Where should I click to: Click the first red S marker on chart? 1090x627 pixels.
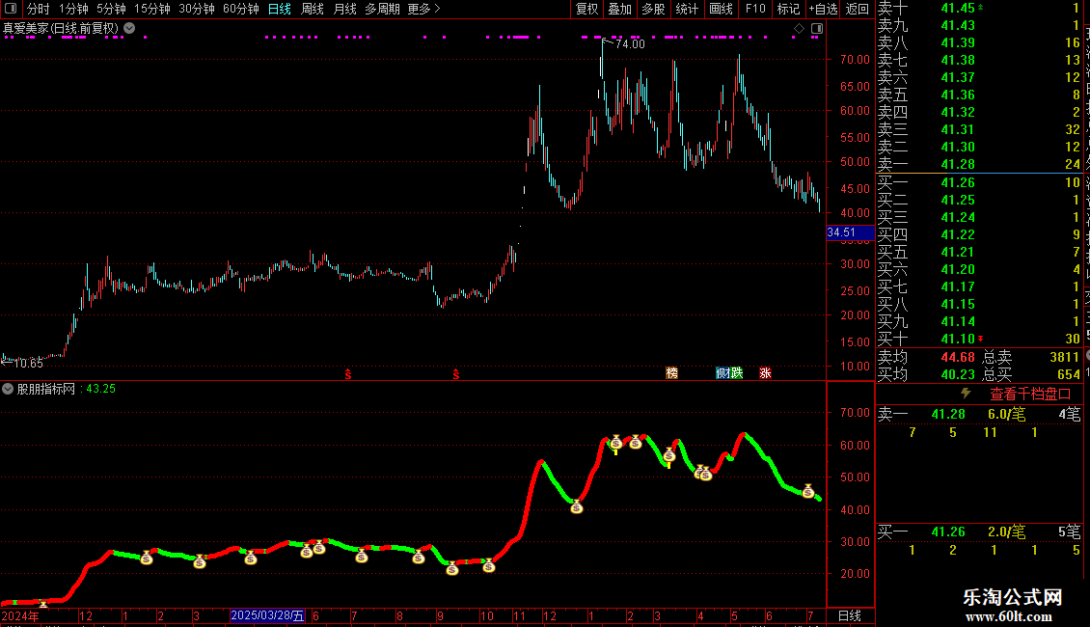pyautogui.click(x=348, y=374)
